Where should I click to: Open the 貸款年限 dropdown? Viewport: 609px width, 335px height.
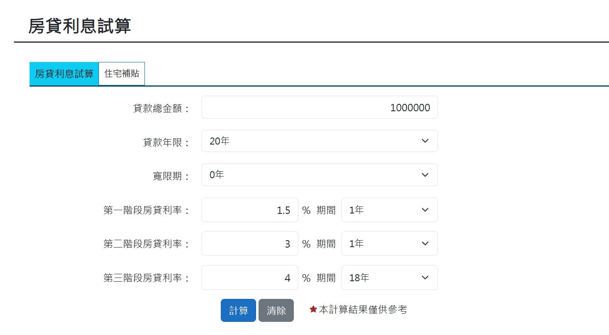[x=320, y=141]
